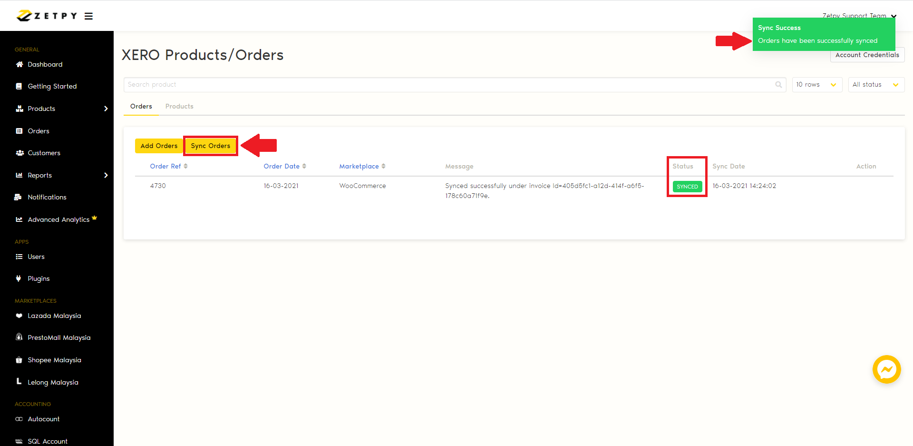
Task: Click the Reports chart icon
Action: (x=19, y=175)
